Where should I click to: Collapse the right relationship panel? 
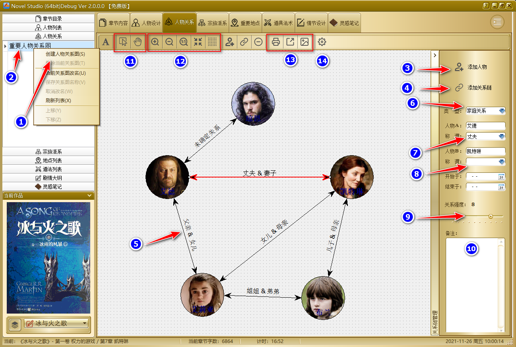(435, 55)
